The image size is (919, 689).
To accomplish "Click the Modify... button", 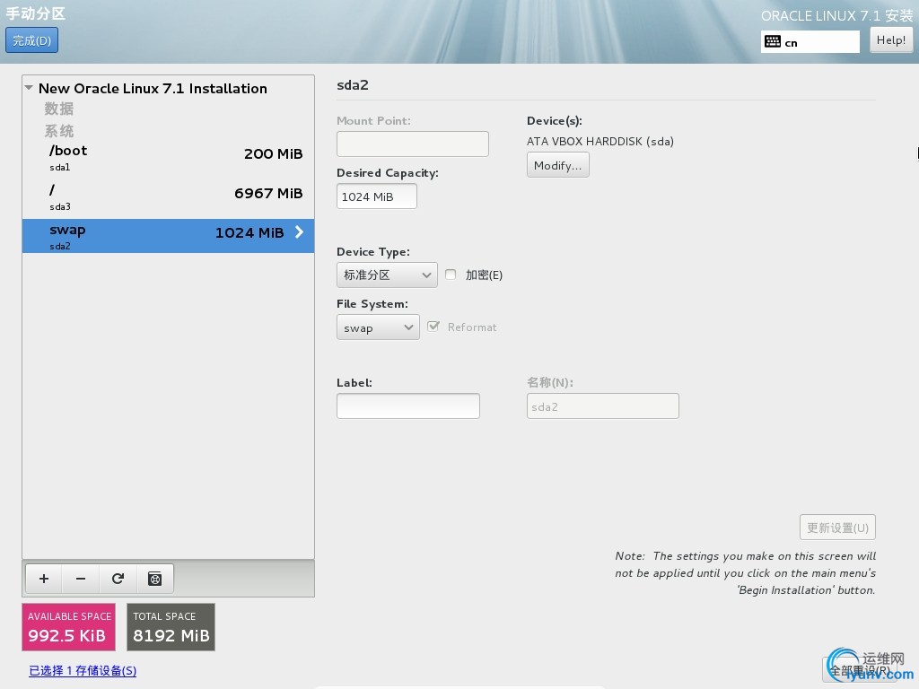I will coord(558,165).
